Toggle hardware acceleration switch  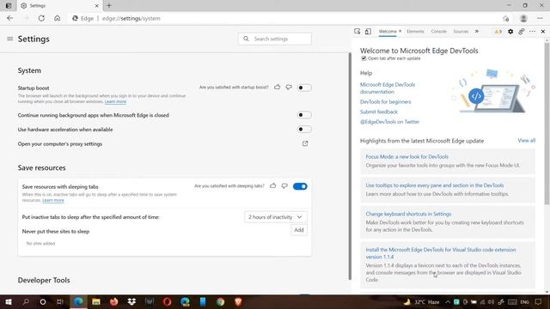click(304, 130)
